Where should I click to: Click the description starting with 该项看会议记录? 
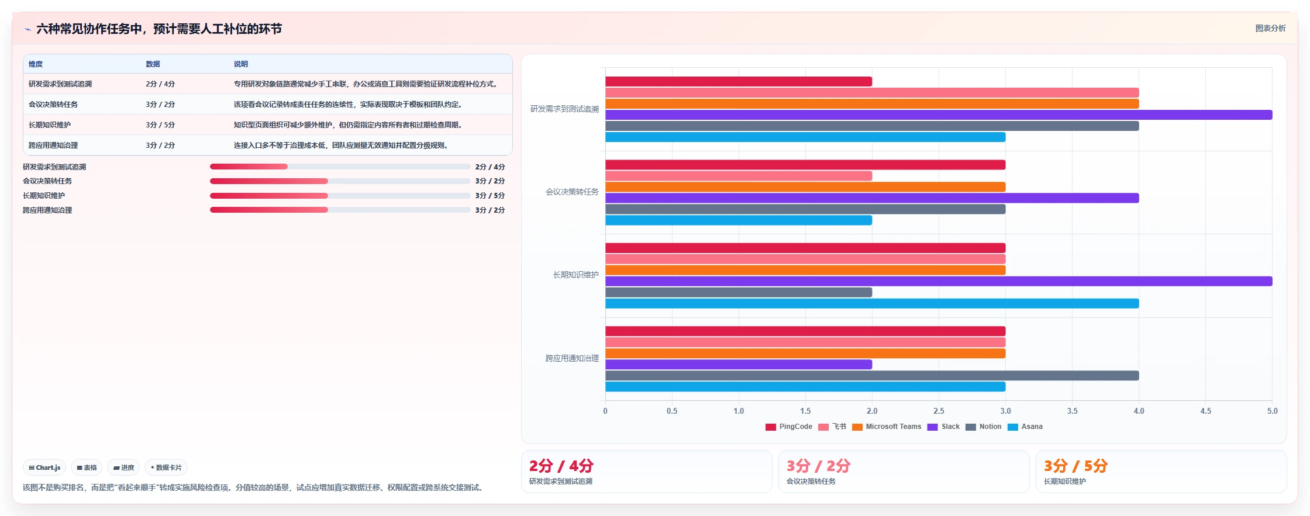[349, 105]
